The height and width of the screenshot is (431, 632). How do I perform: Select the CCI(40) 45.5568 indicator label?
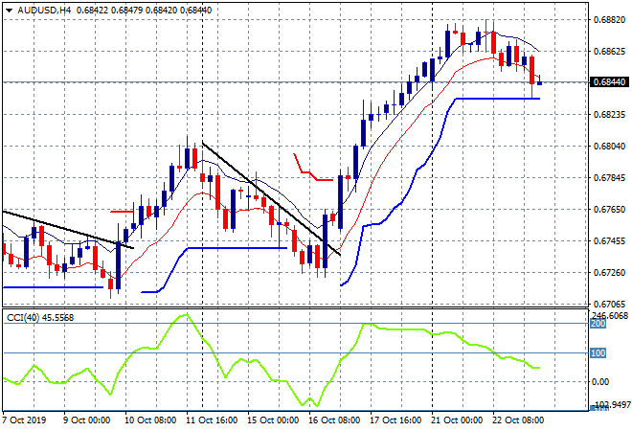click(x=40, y=318)
